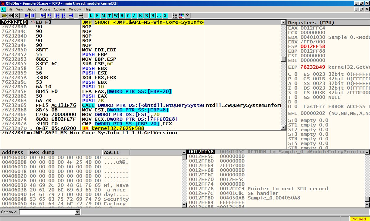Select the CALL NtQuerySystemInformation line
The image size is (370, 221).
(141, 105)
